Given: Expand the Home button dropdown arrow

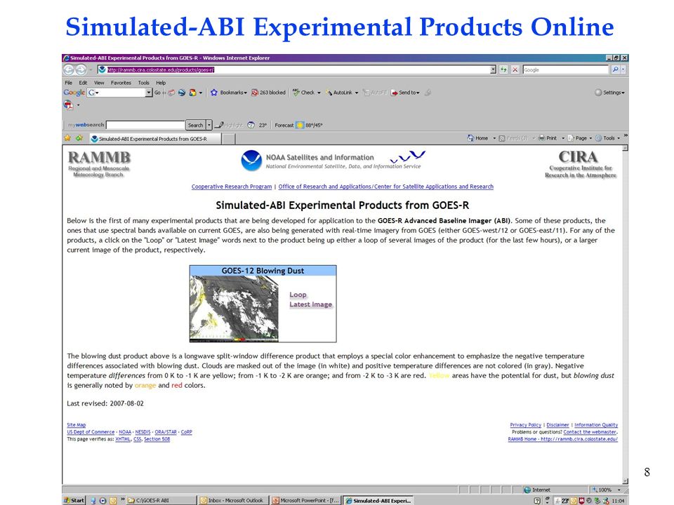Looking at the screenshot, I should click(x=494, y=138).
